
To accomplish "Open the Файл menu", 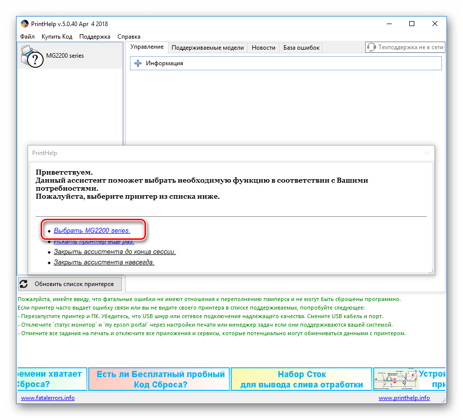I will click(27, 37).
